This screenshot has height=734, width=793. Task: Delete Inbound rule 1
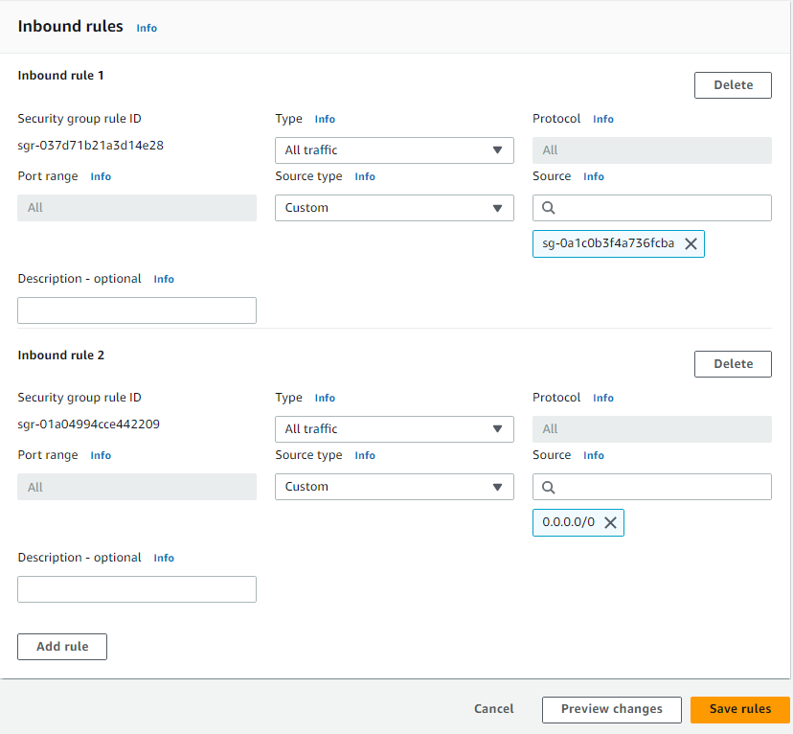coord(732,84)
